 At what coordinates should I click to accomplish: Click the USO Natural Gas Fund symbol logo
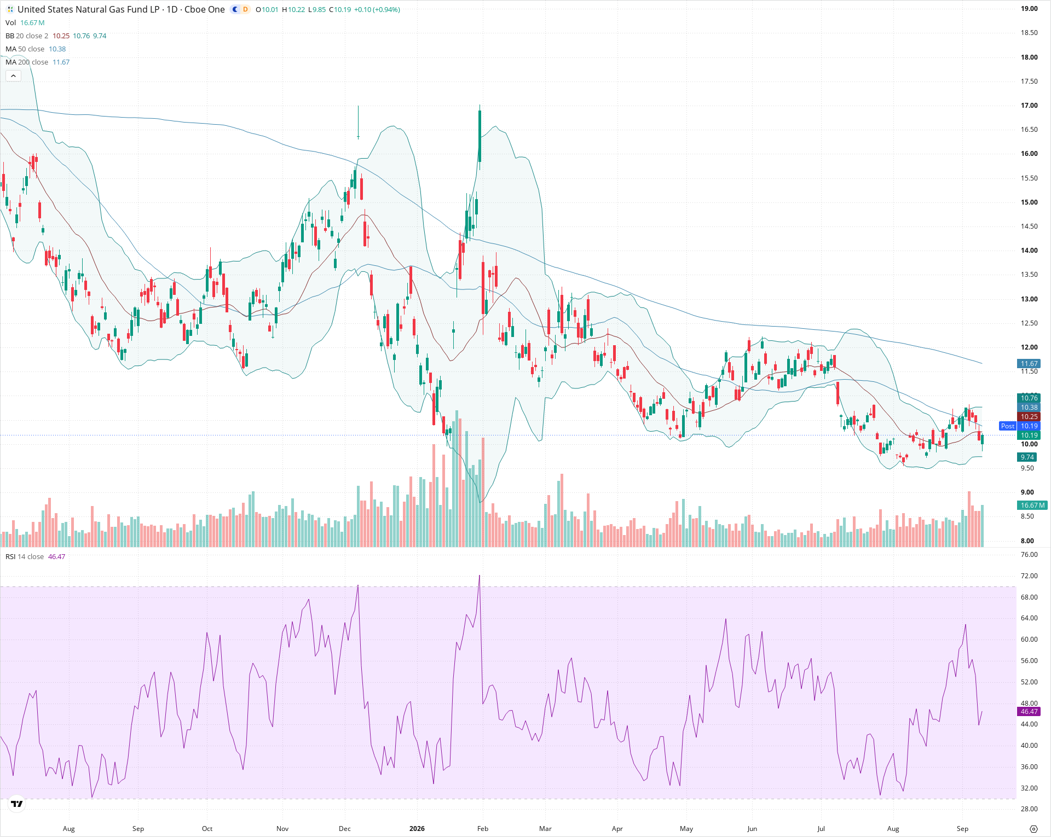[10, 9]
